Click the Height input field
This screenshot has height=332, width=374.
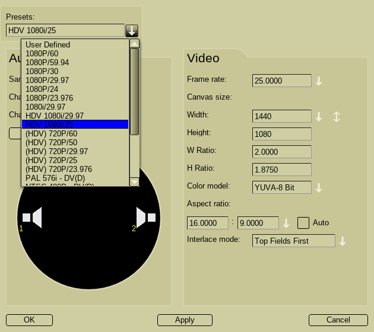pyautogui.click(x=281, y=135)
